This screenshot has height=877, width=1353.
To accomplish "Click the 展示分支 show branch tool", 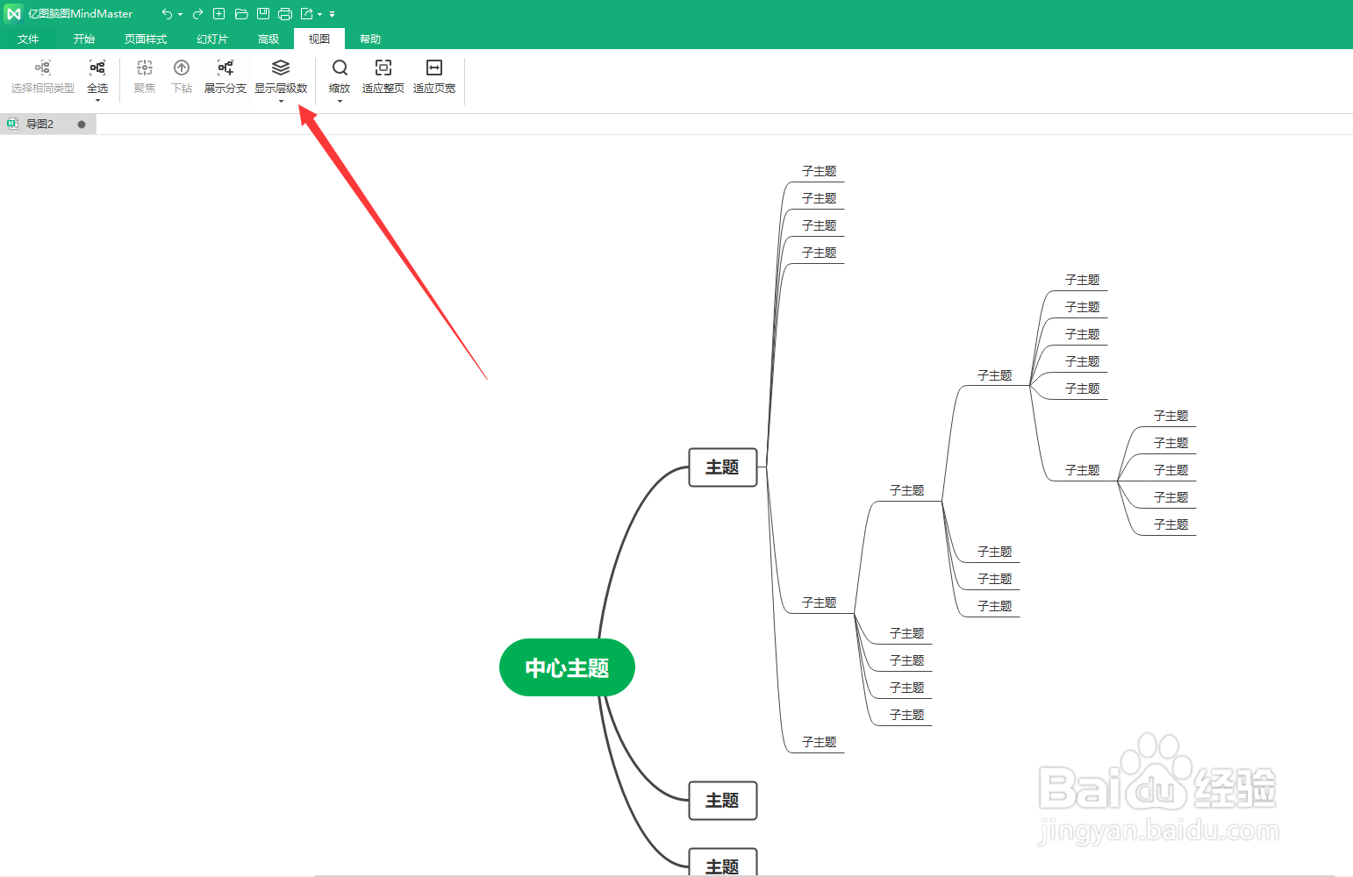I will coord(225,76).
